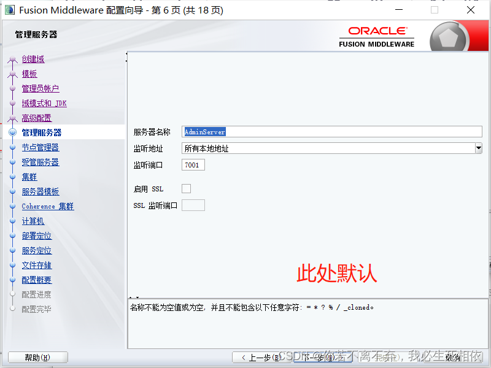Click the 配置进度 disabled step label
Screen dimensions: 491x368
coord(36,294)
